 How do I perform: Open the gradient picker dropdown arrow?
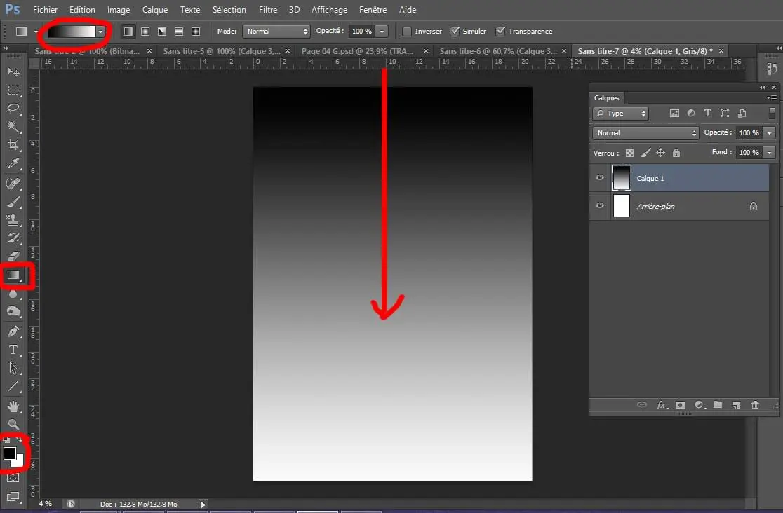pos(101,32)
